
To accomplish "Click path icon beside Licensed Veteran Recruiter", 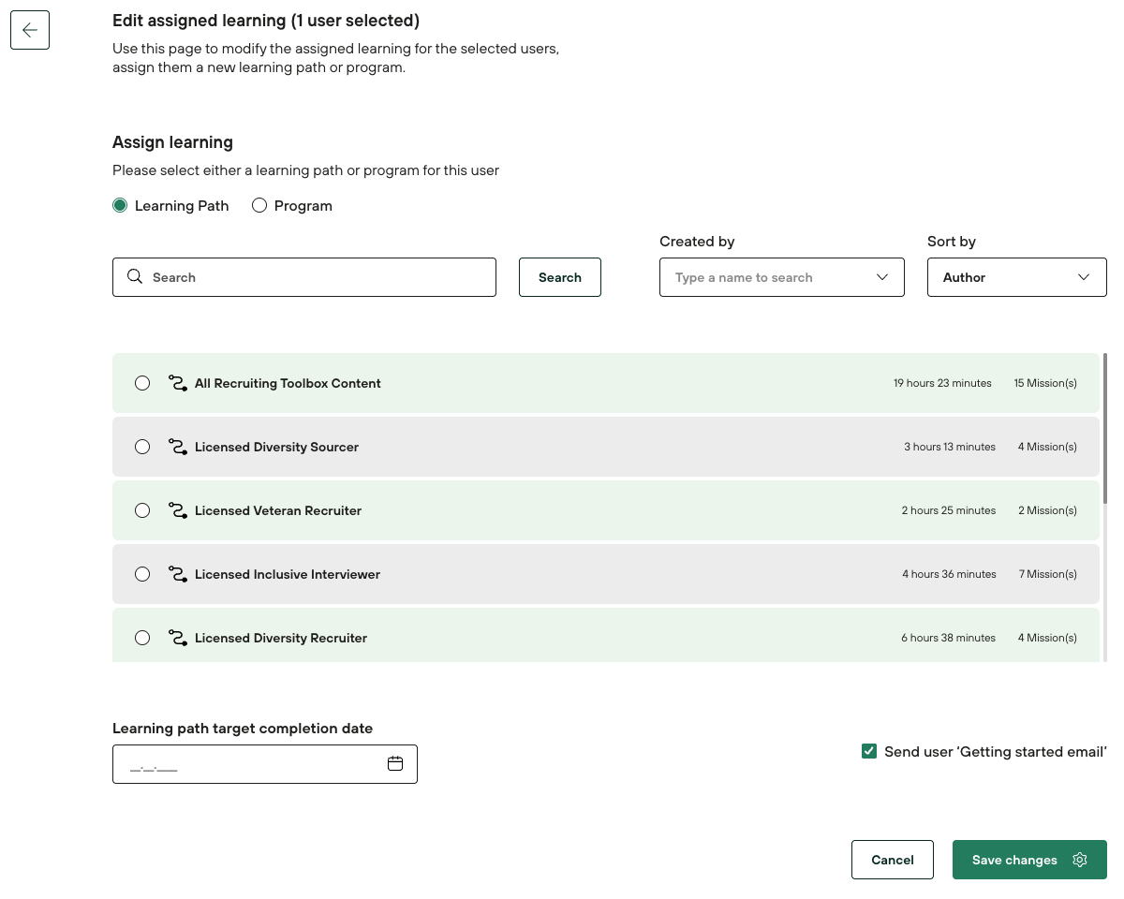I will point(177,510).
